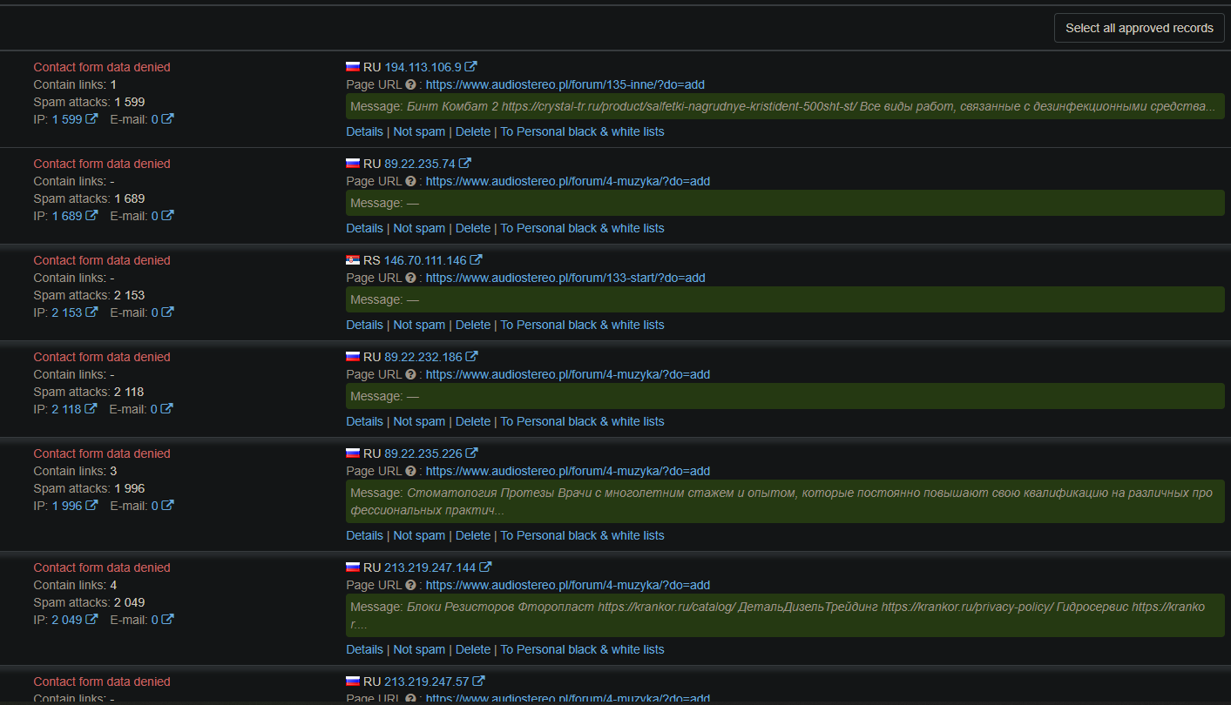Click the Стоматология Протезы message box
Viewport: 1231px width, 705px height.
pyautogui.click(x=785, y=501)
